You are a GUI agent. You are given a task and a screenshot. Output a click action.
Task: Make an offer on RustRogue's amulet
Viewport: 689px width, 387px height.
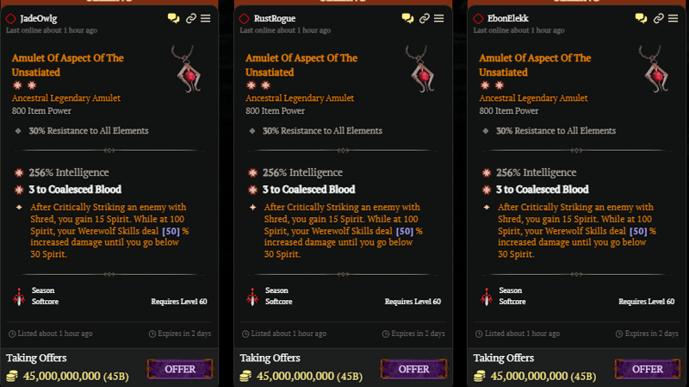click(x=414, y=369)
